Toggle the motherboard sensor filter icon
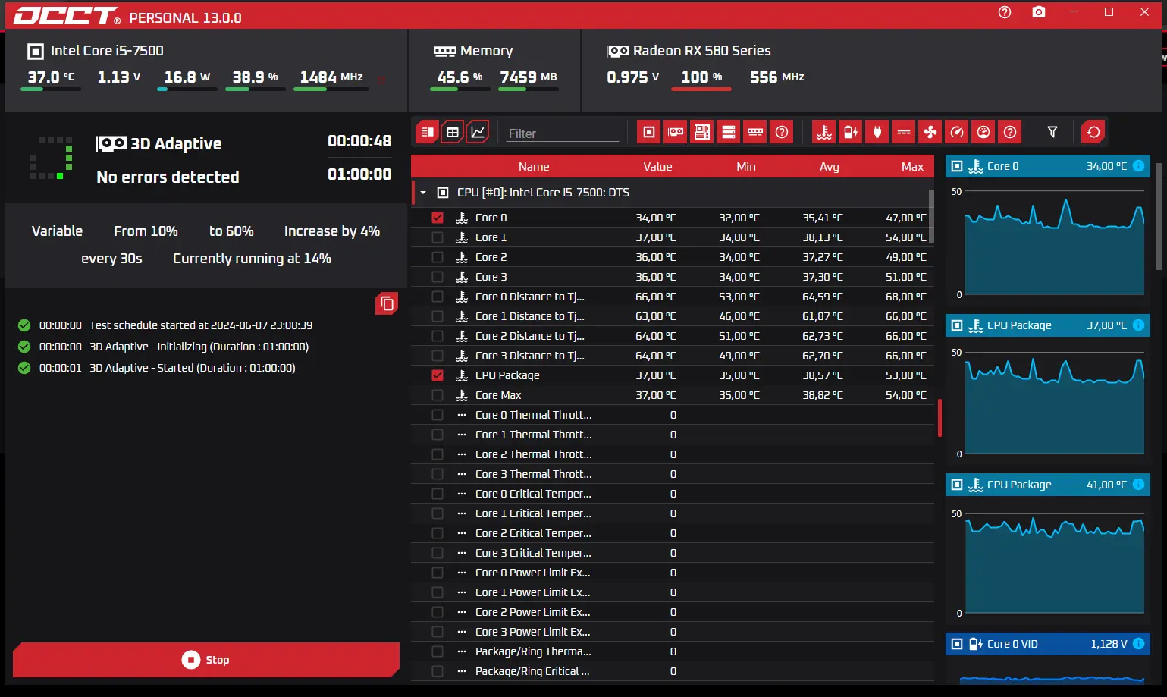Screen dimensions: 1167x697 702,132
